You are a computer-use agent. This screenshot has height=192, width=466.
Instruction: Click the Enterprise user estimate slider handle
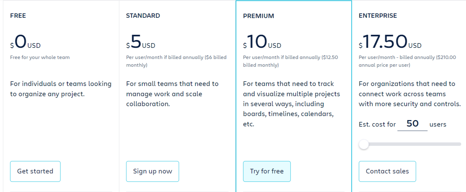(x=363, y=144)
